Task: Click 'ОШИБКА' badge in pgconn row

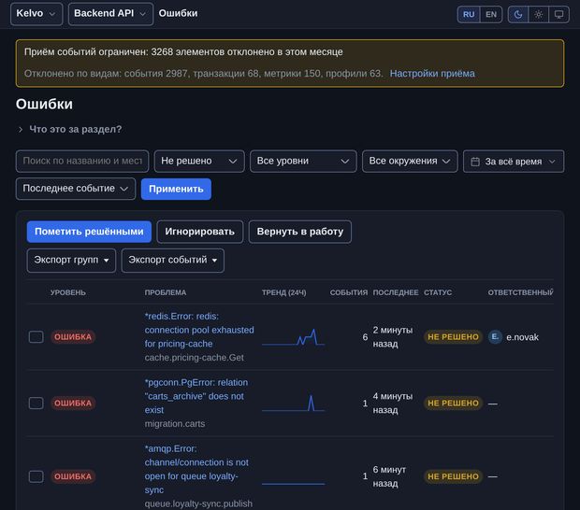Action: point(73,403)
